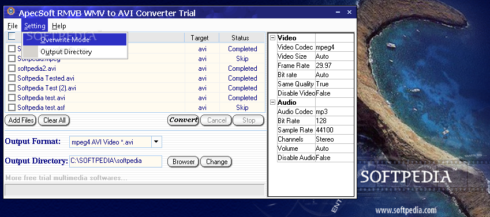Image resolution: width=490 pixels, height=217 pixels.
Task: Click the video Bit rate value Auto
Action: coord(334,75)
